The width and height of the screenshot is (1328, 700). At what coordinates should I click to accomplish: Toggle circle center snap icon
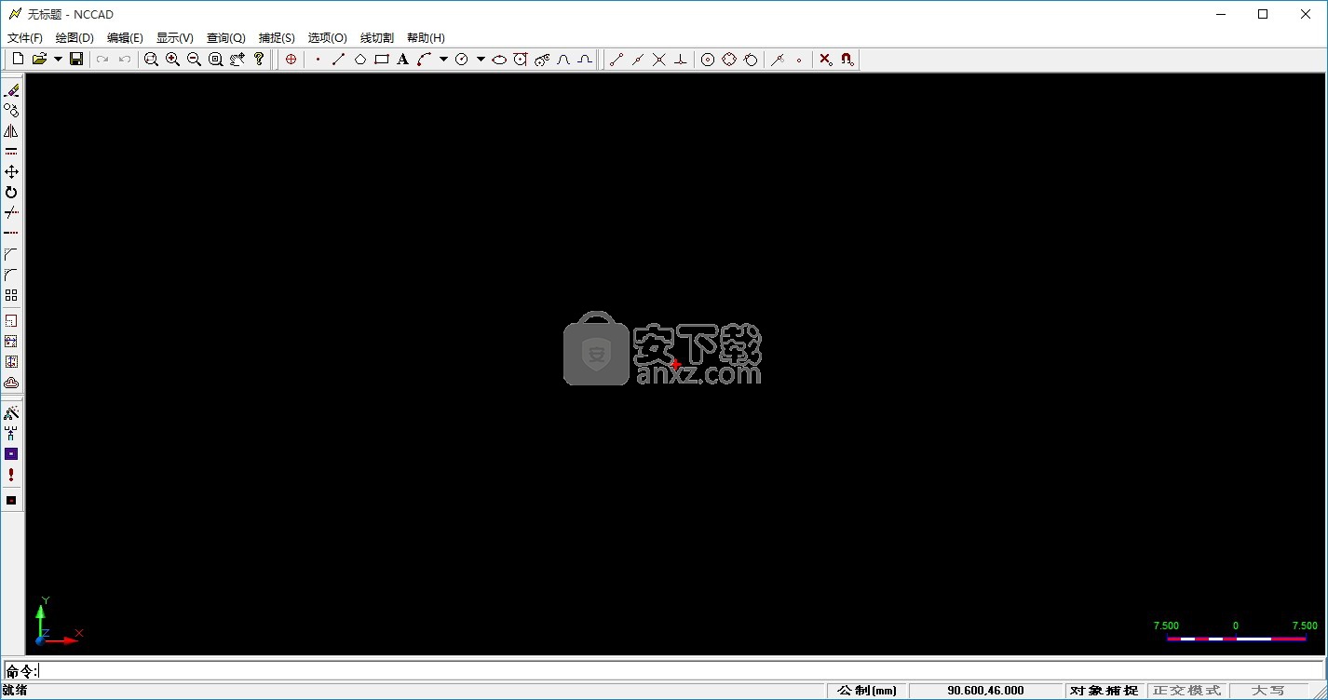click(708, 60)
